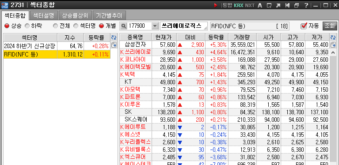339x165 pixels.
Task: Select the 빅텍 stock row
Action: tap(225, 75)
